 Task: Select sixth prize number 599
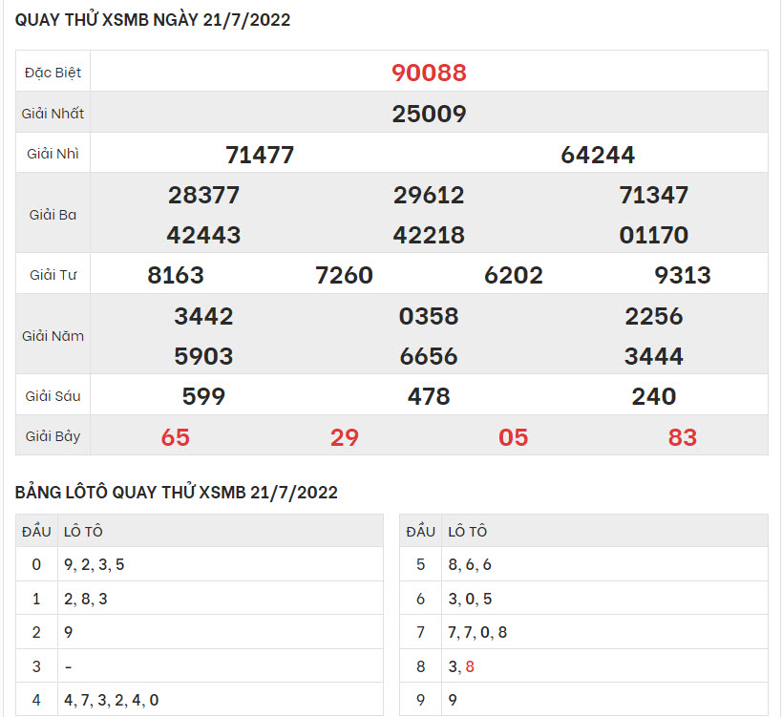pyautogui.click(x=203, y=396)
